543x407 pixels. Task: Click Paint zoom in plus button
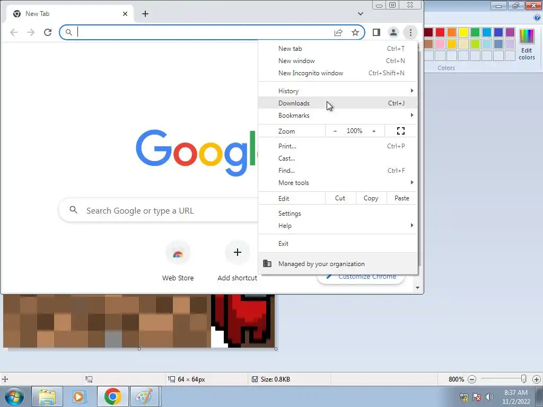[x=537, y=379]
